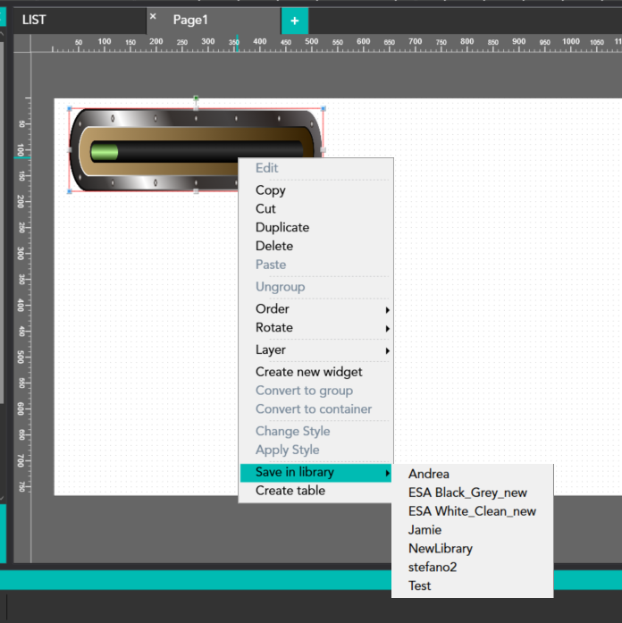Close the Page1 tab
Viewport: 622px width, 623px height.
click(153, 17)
